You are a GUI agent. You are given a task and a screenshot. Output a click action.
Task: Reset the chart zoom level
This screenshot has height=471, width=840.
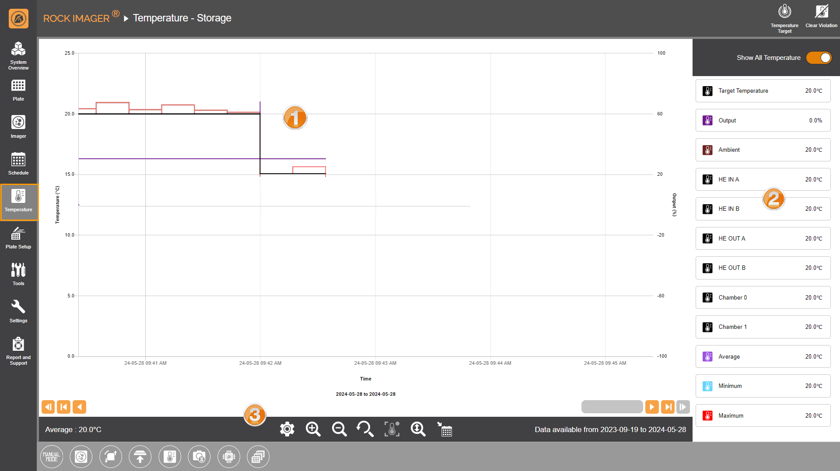tap(365, 429)
